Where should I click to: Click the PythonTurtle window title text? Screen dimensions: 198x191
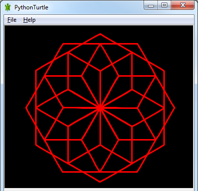point(31,7)
